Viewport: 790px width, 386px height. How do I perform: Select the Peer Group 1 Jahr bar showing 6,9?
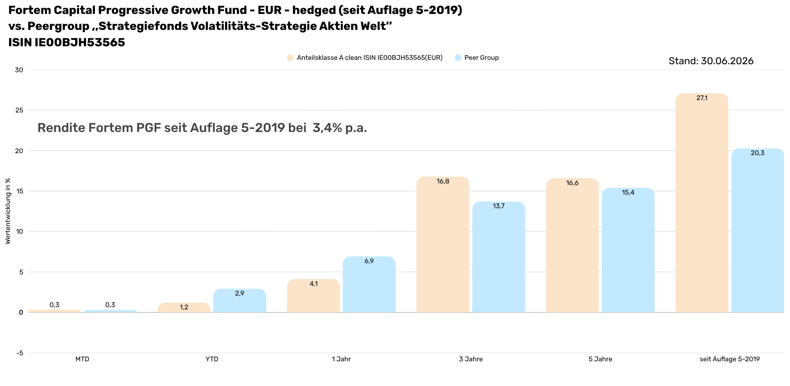click(369, 284)
